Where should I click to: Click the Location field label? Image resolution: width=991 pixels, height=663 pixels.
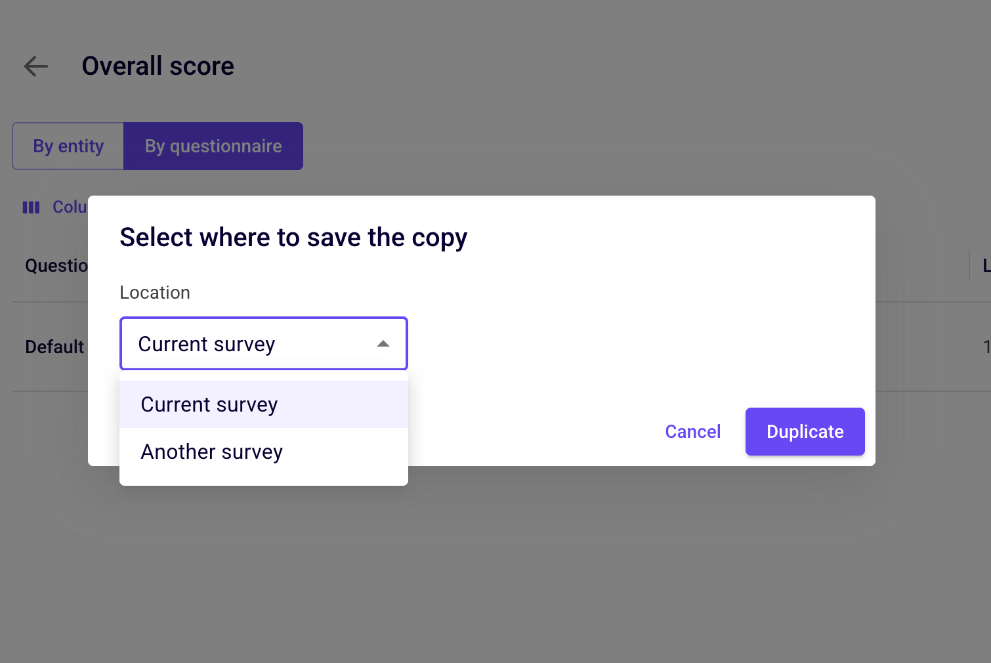(155, 292)
